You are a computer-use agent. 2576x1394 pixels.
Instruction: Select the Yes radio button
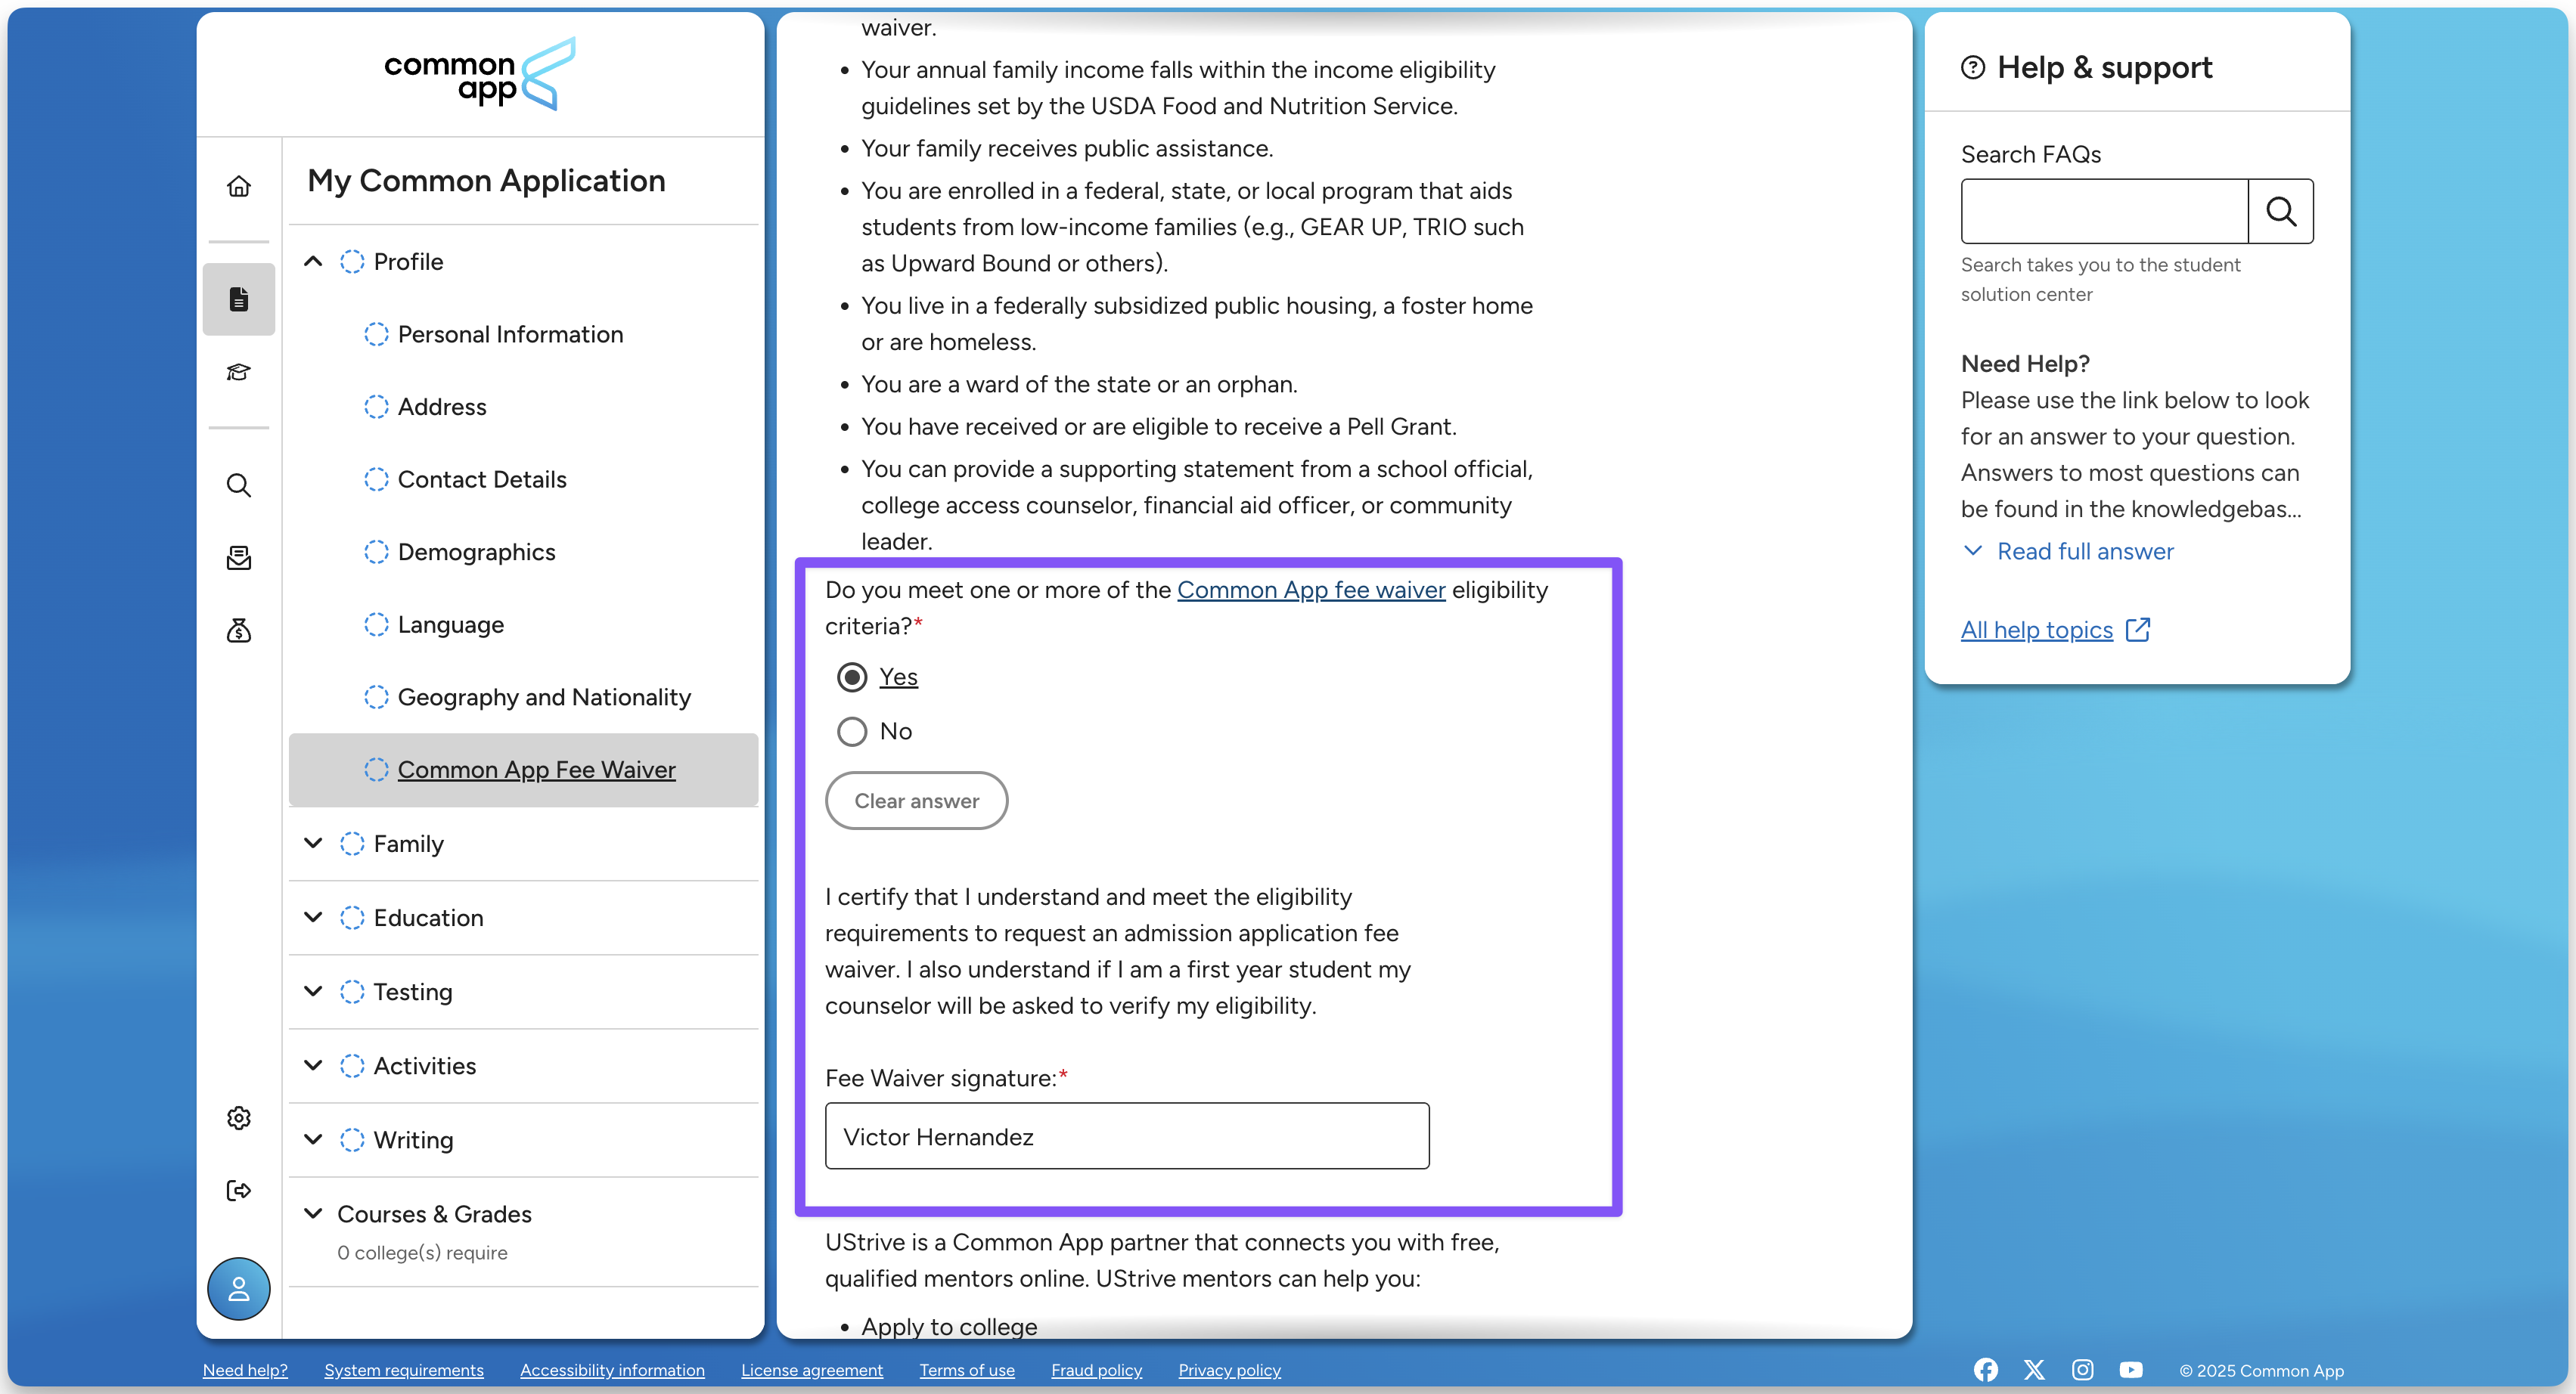pyautogui.click(x=852, y=677)
